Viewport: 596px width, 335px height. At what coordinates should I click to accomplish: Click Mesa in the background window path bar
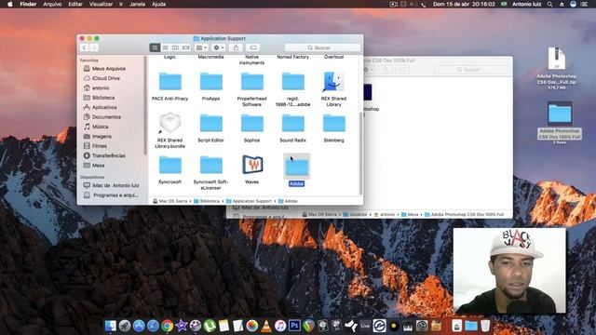click(x=410, y=215)
